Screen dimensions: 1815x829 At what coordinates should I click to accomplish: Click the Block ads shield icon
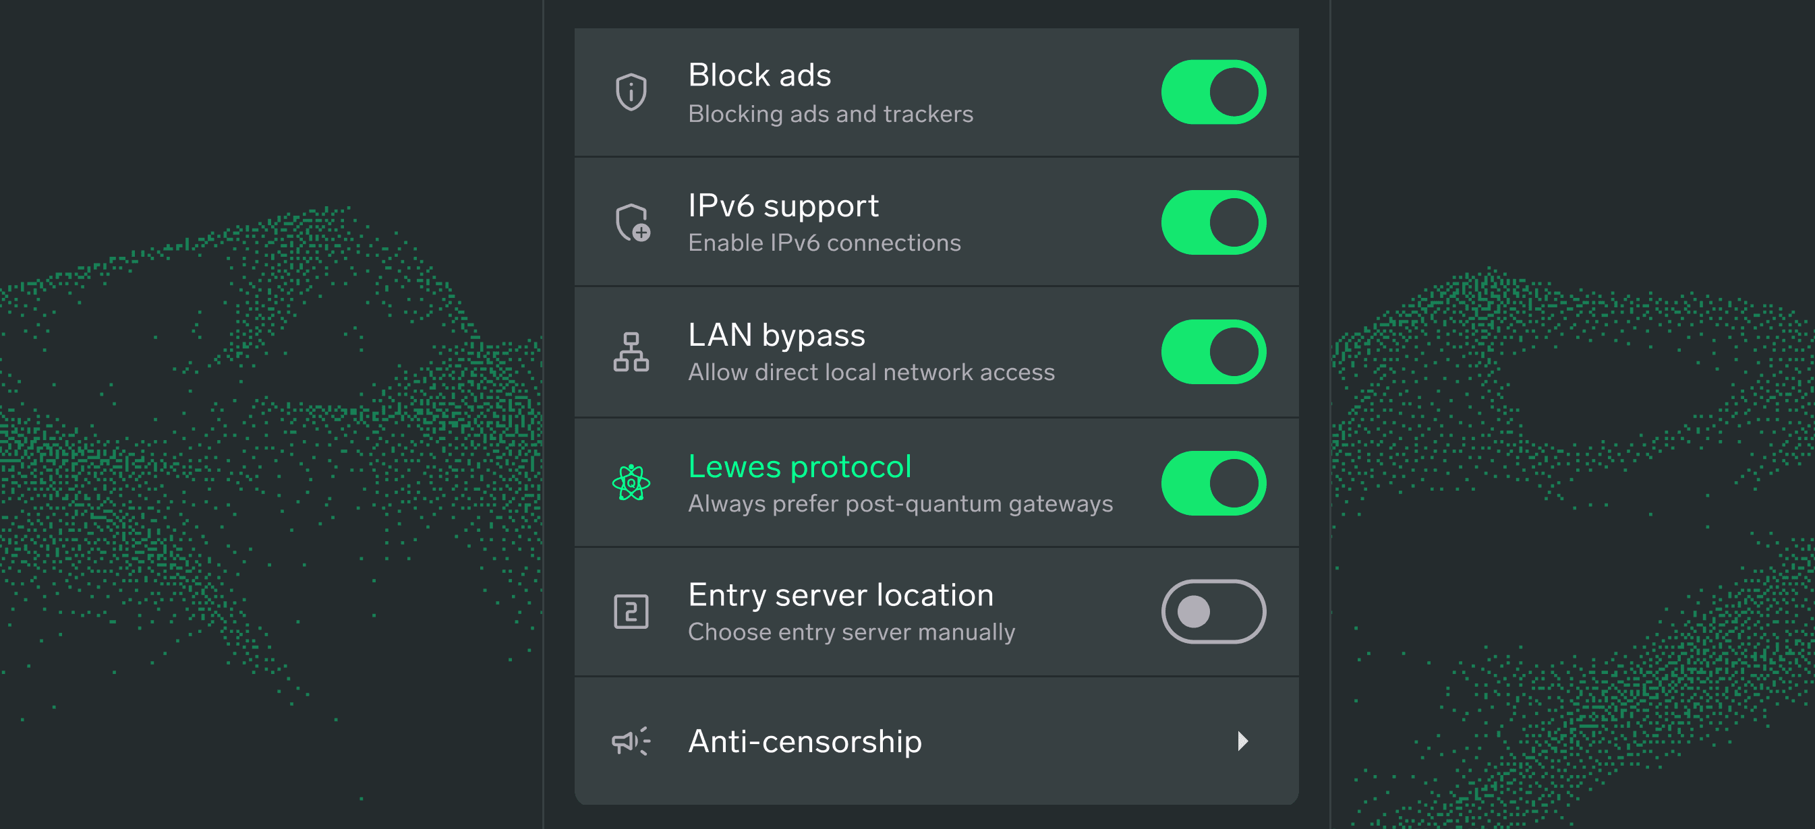pos(631,92)
